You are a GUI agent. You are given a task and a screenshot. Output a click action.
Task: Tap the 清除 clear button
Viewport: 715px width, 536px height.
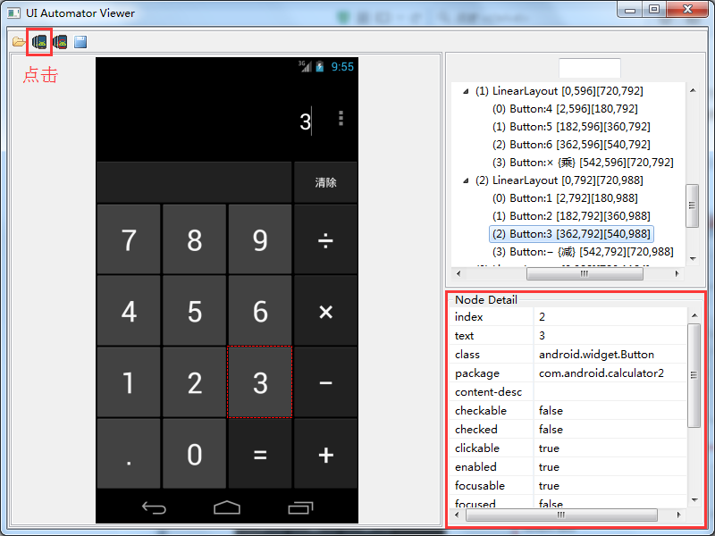(x=325, y=182)
